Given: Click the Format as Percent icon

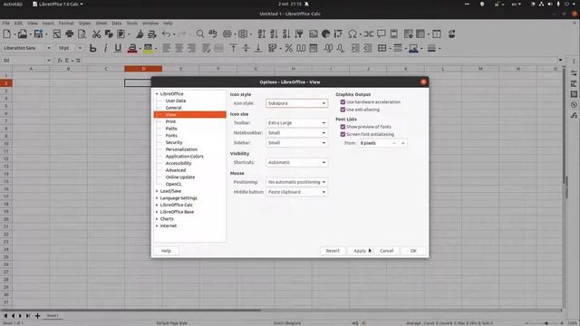Looking at the screenshot, I should pos(288,48).
